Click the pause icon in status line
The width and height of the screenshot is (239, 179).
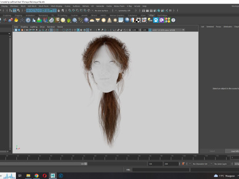coord(170,10)
